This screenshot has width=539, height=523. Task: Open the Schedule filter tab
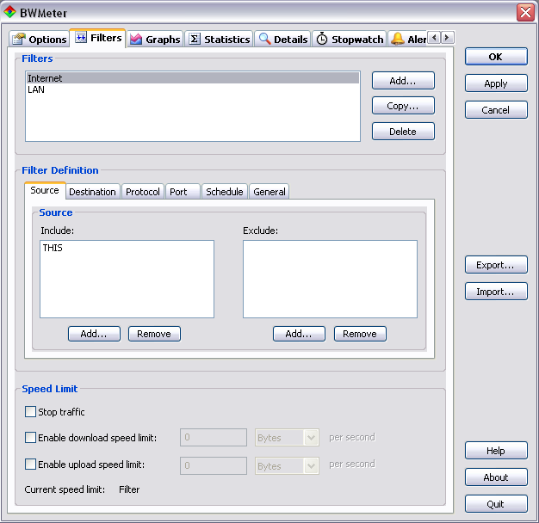click(224, 192)
